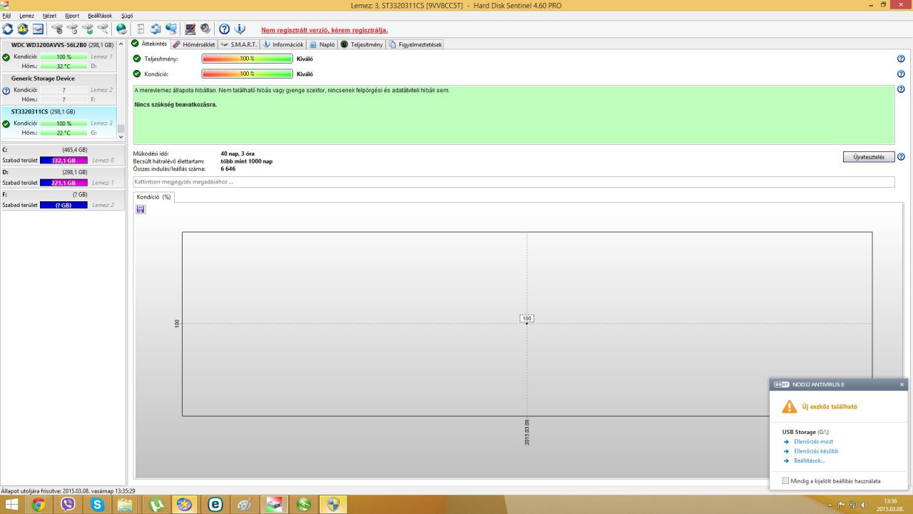Click Ellenőrzés később in NOD32 popup

pos(816,451)
